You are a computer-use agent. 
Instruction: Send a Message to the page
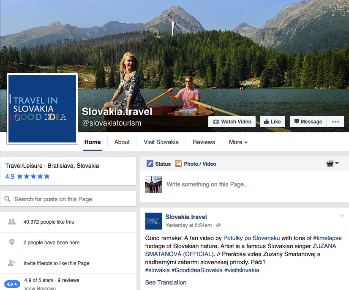click(308, 122)
